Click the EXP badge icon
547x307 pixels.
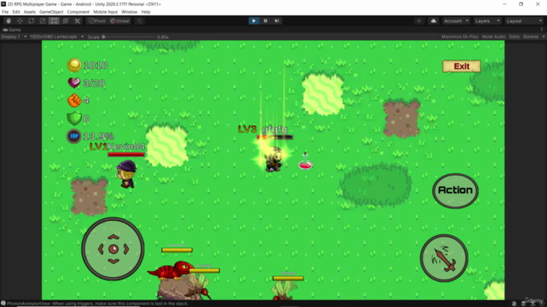click(74, 136)
